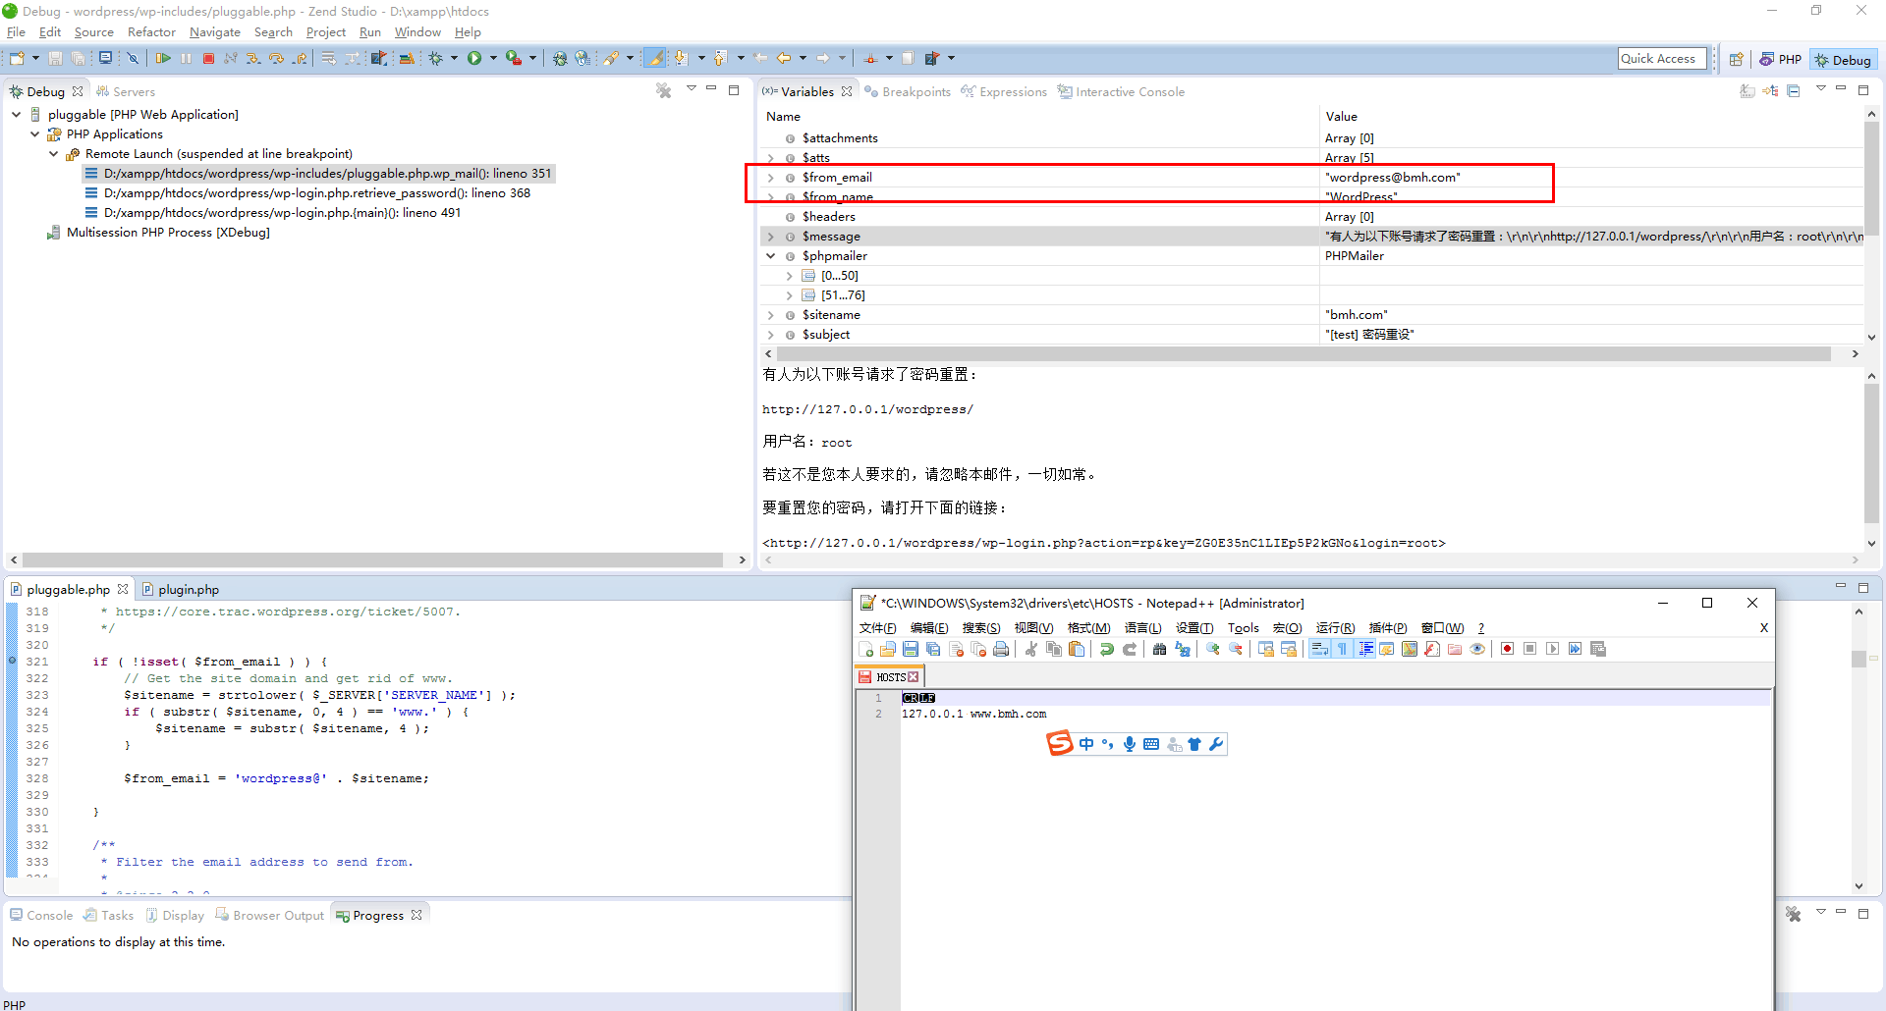Screen dimensions: 1886x1011
Task: Click Open Perspective icon near Quick Access
Action: (x=1736, y=59)
